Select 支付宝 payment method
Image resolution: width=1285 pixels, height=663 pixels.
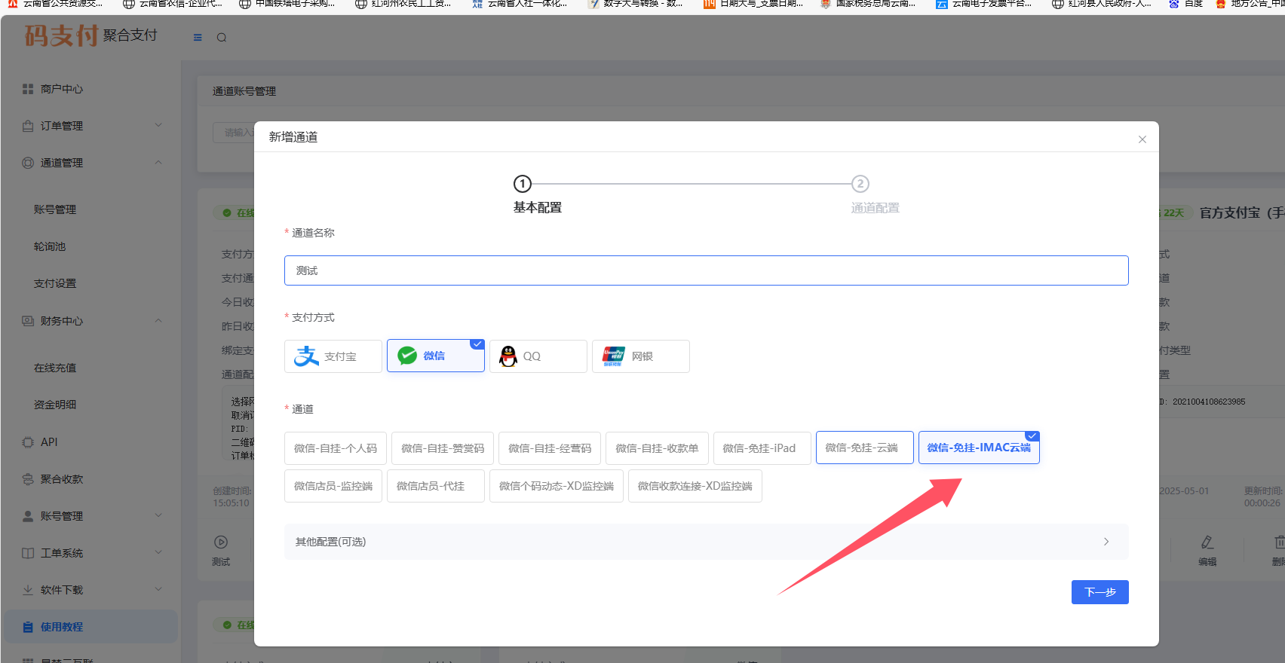click(333, 356)
